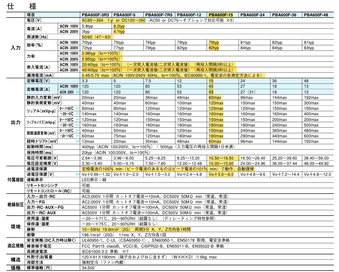
Task: Select the 出力 section label
Action: (x=16, y=122)
